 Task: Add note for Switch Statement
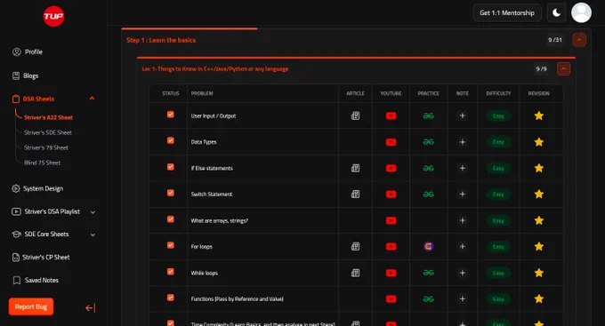pyautogui.click(x=463, y=195)
